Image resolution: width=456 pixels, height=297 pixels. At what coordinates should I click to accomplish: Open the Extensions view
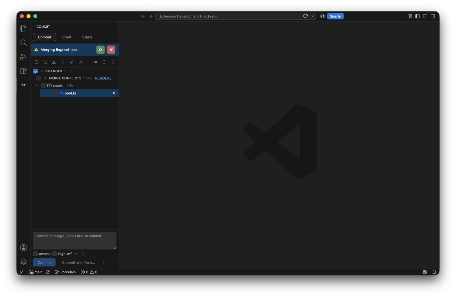pos(23,71)
